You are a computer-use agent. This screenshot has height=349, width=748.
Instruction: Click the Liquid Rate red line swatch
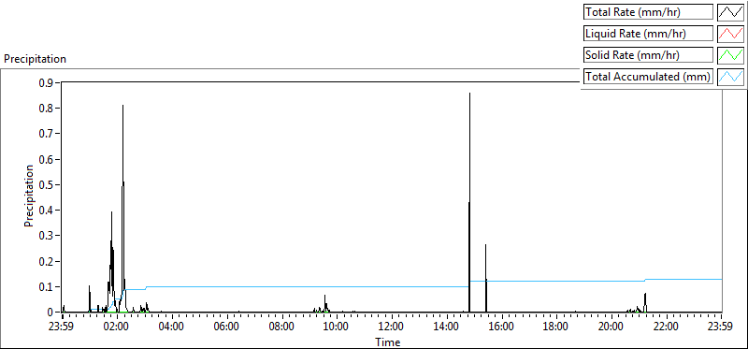point(730,34)
